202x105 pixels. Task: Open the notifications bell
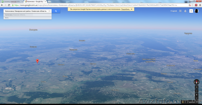[185, 11]
